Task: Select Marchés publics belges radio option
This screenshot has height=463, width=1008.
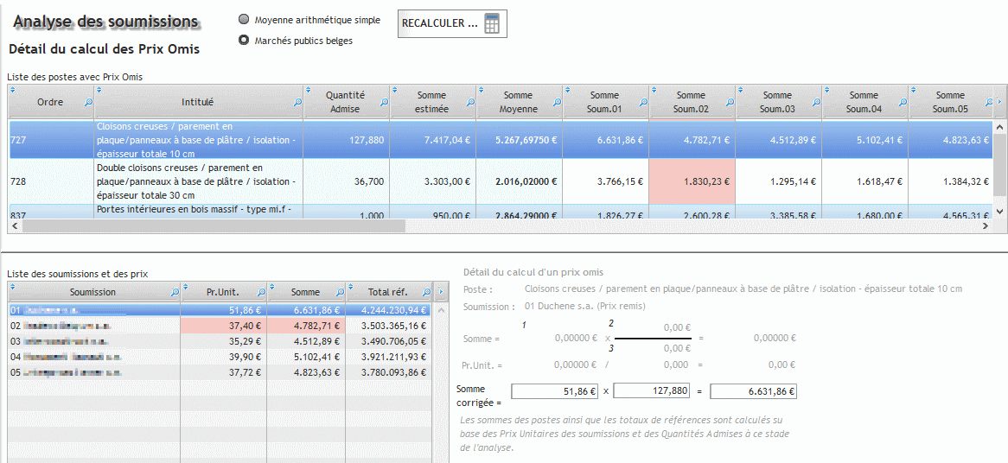Action: point(244,40)
